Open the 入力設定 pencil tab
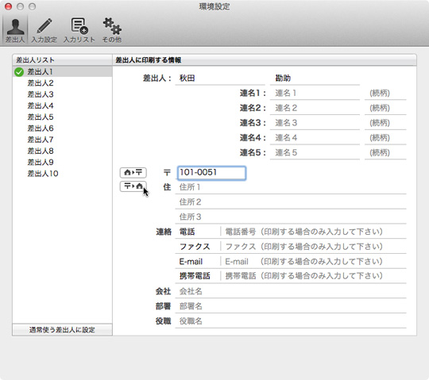 point(44,30)
